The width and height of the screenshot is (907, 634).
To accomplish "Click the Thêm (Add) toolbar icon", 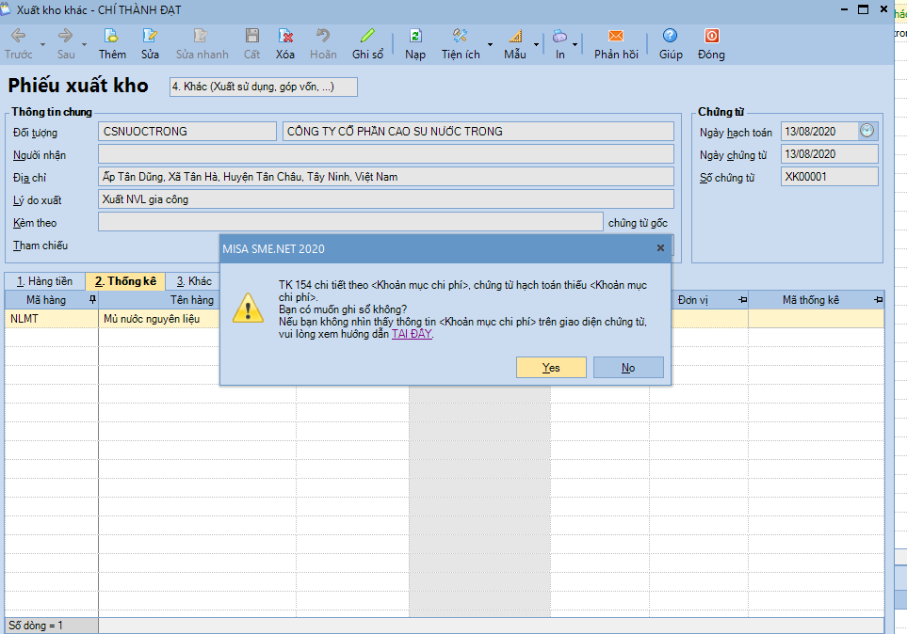I will tap(112, 37).
